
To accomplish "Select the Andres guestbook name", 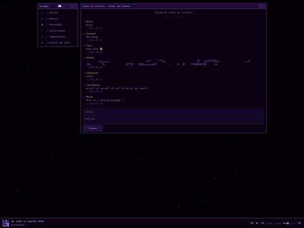I will (90, 58).
